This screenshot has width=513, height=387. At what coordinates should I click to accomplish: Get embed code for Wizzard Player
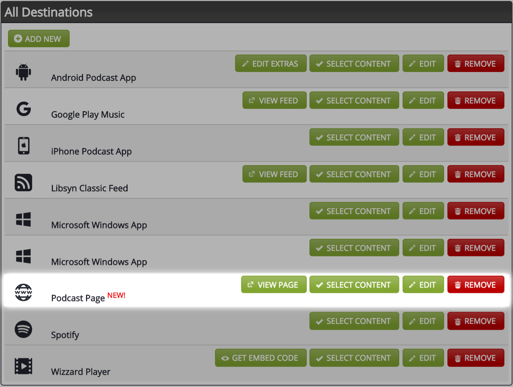coord(261,358)
